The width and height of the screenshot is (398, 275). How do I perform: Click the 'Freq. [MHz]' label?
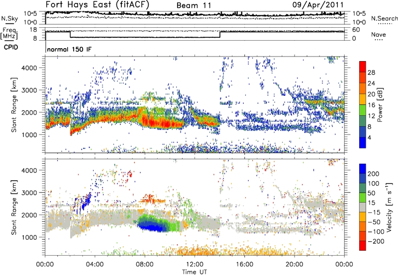9,33
